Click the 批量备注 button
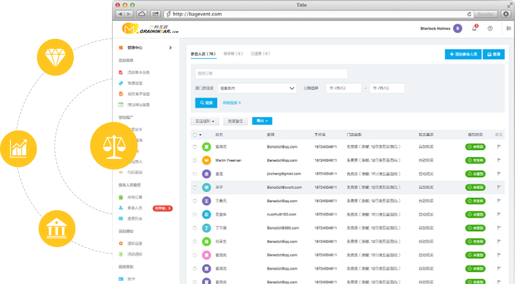 pyautogui.click(x=235, y=121)
